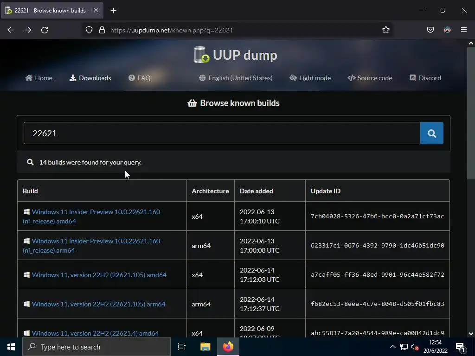Click the Windows taskbar search box

96,347
